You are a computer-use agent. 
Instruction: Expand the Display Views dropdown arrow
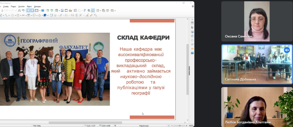pyautogui.click(x=40, y=11)
